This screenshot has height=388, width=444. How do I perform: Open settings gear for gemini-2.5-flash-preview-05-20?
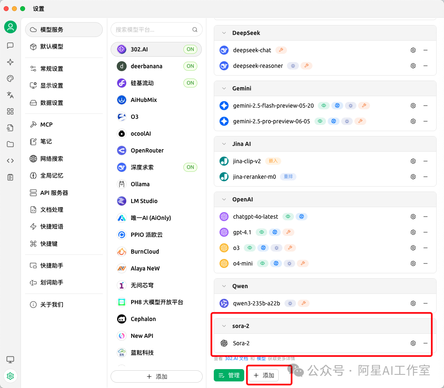pyautogui.click(x=413, y=106)
